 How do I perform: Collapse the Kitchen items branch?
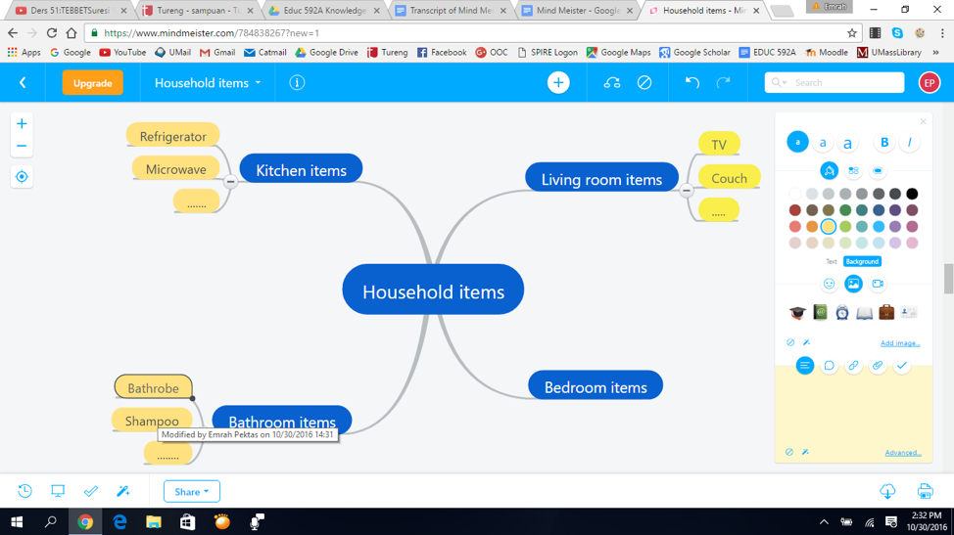click(x=230, y=182)
